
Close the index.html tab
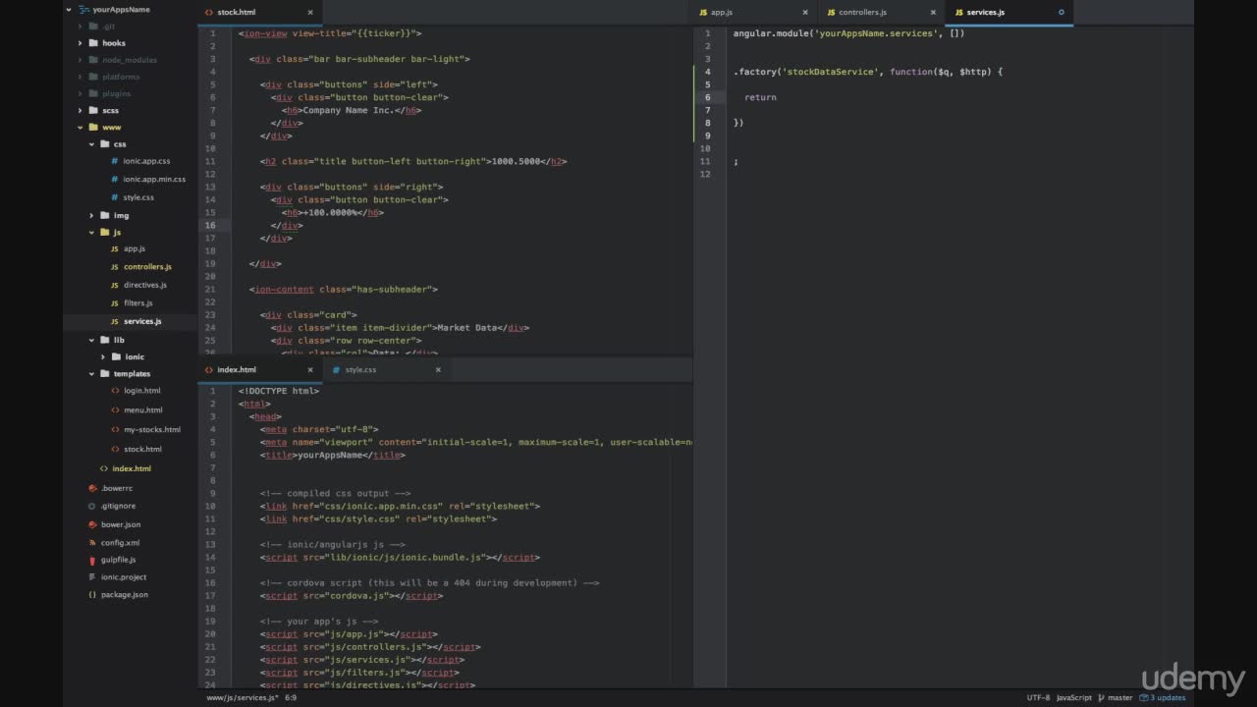(x=310, y=370)
